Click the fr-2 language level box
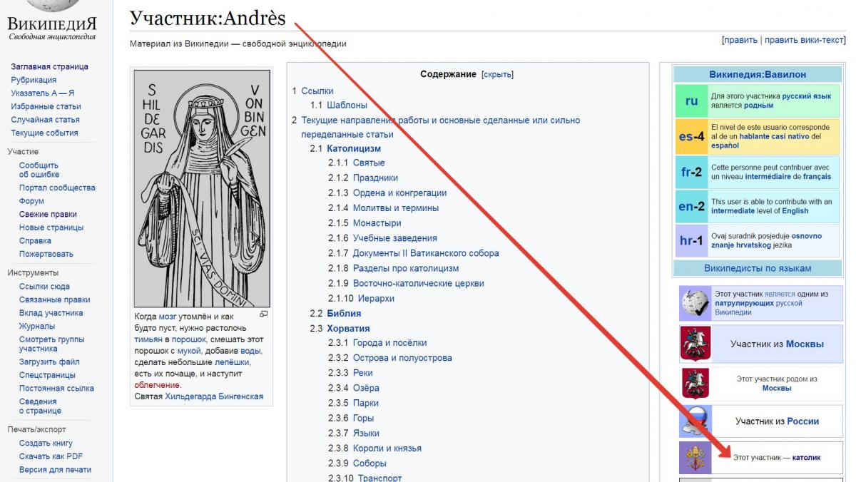The height and width of the screenshot is (482, 856). tap(692, 172)
